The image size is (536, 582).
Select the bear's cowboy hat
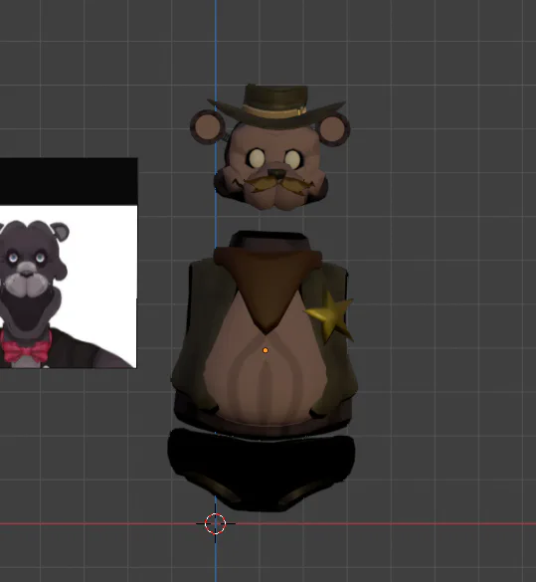pos(276,105)
